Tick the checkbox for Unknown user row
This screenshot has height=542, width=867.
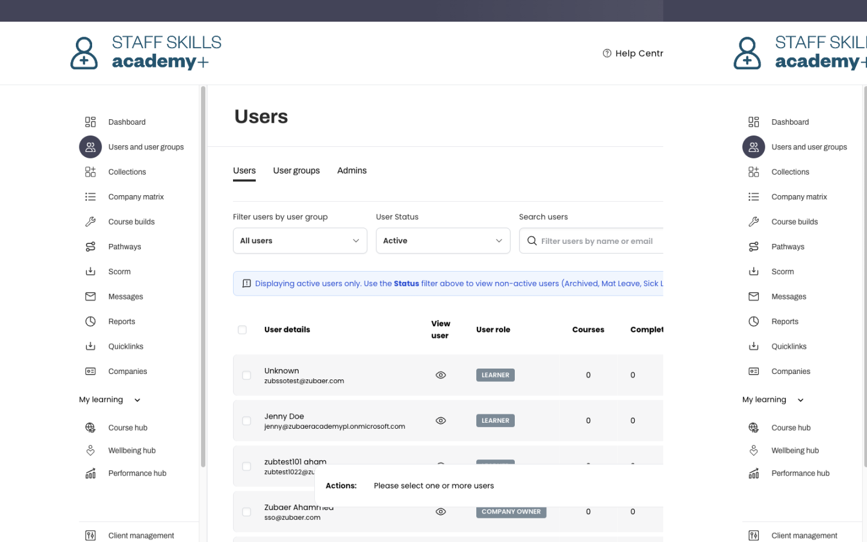[x=246, y=375]
